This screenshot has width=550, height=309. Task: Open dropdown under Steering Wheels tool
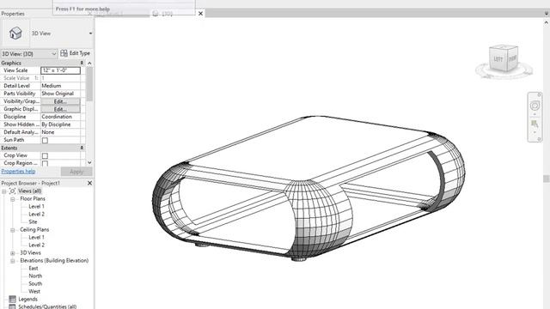pyautogui.click(x=535, y=114)
